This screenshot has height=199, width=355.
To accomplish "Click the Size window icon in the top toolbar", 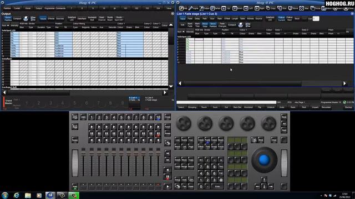I will (x=280, y=8).
